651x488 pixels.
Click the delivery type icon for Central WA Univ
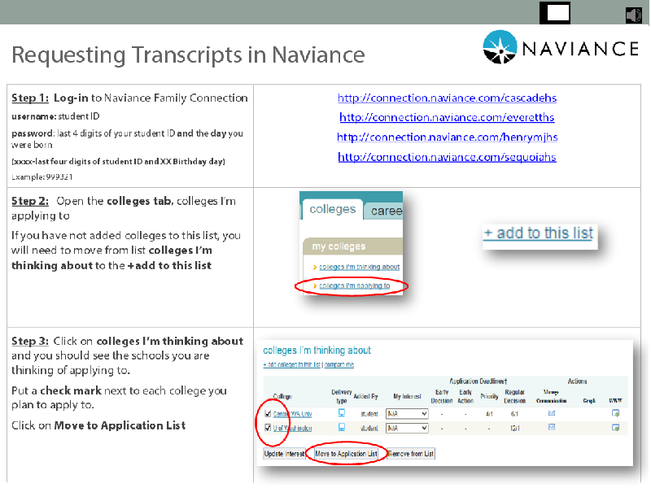click(x=341, y=413)
